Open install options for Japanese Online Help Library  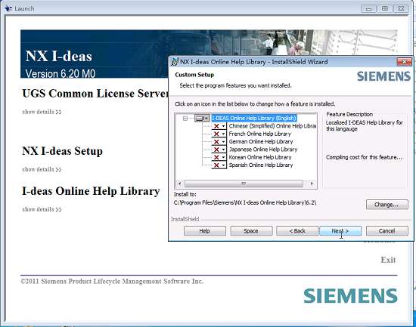point(219,150)
